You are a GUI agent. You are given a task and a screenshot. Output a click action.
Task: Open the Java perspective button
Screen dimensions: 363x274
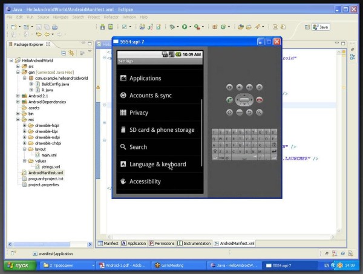320,27
